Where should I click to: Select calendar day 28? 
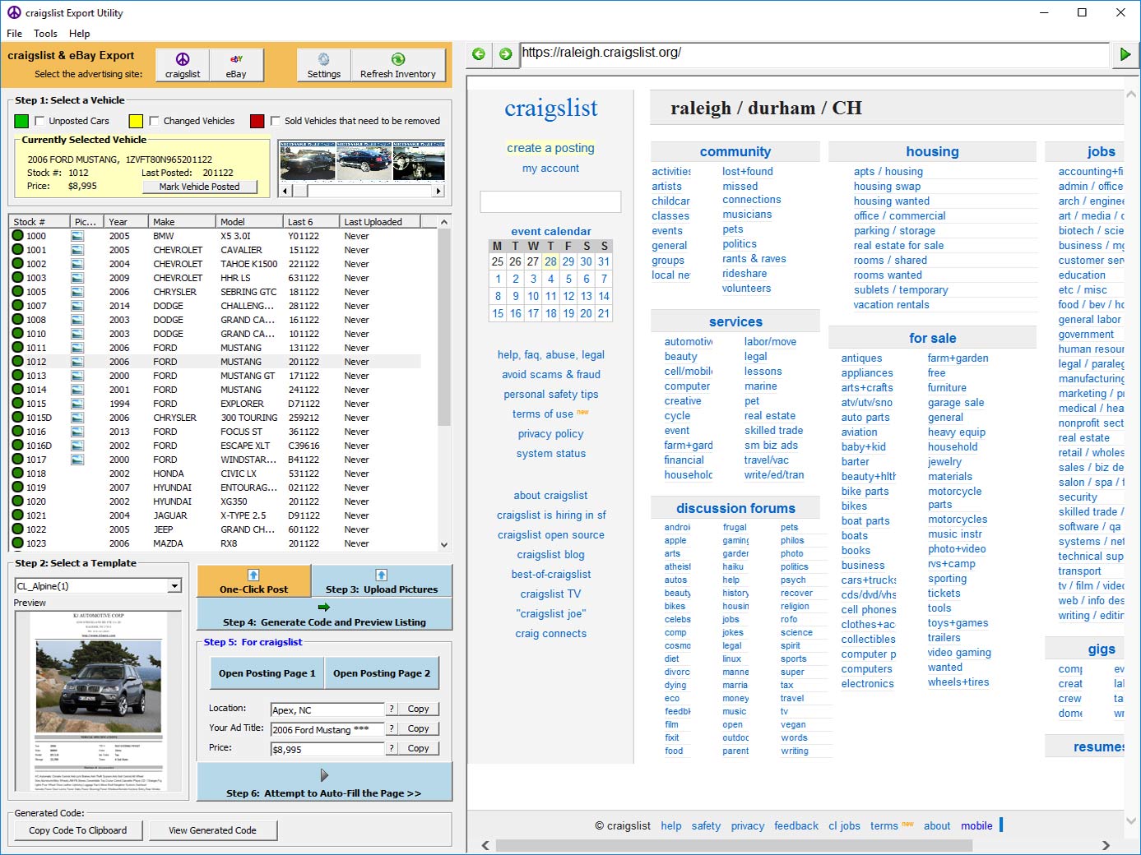[550, 261]
